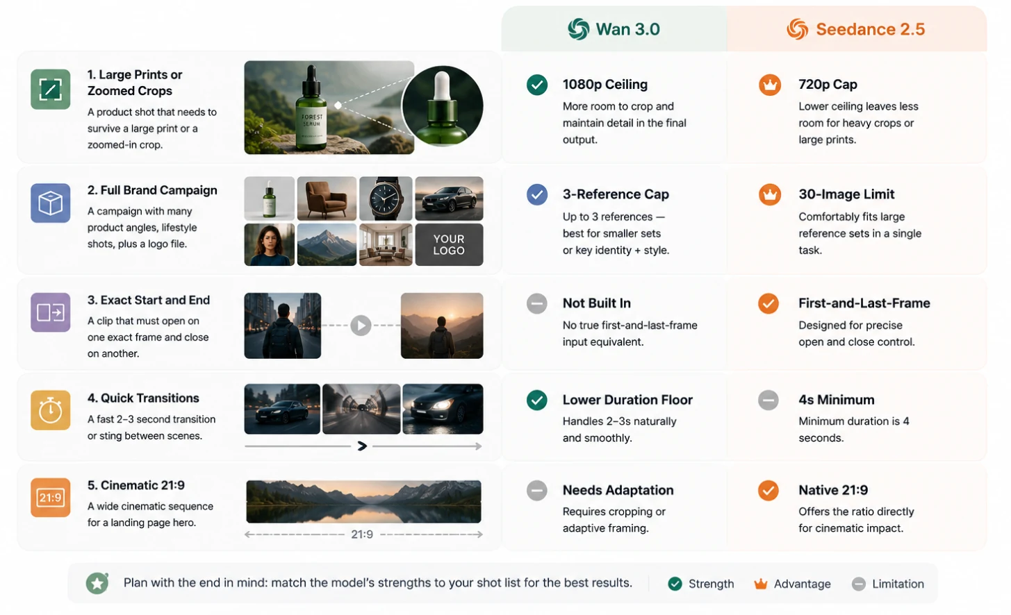Click the '21:9' ratio label under panorama
Image resolution: width=1011 pixels, height=615 pixels.
coord(362,534)
